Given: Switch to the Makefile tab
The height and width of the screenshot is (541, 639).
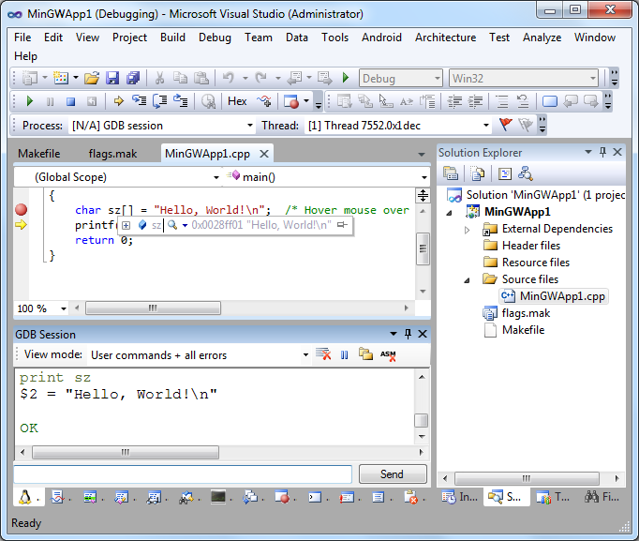Looking at the screenshot, I should 39,154.
